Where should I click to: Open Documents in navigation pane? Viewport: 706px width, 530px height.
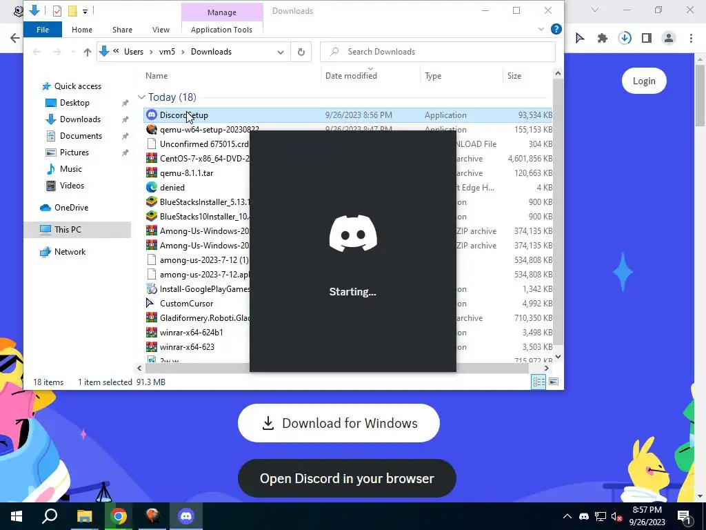click(81, 136)
